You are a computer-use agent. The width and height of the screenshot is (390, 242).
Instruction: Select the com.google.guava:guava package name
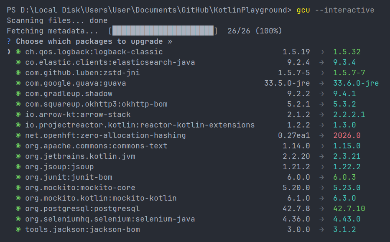pyautogui.click(x=75, y=83)
